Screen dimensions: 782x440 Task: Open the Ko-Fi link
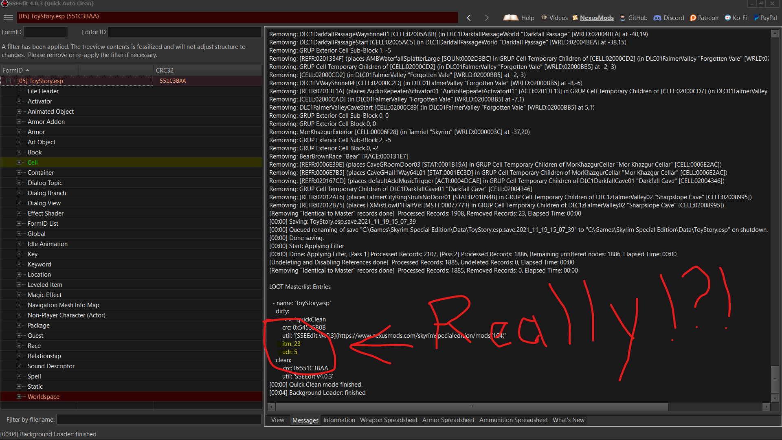[736, 18]
